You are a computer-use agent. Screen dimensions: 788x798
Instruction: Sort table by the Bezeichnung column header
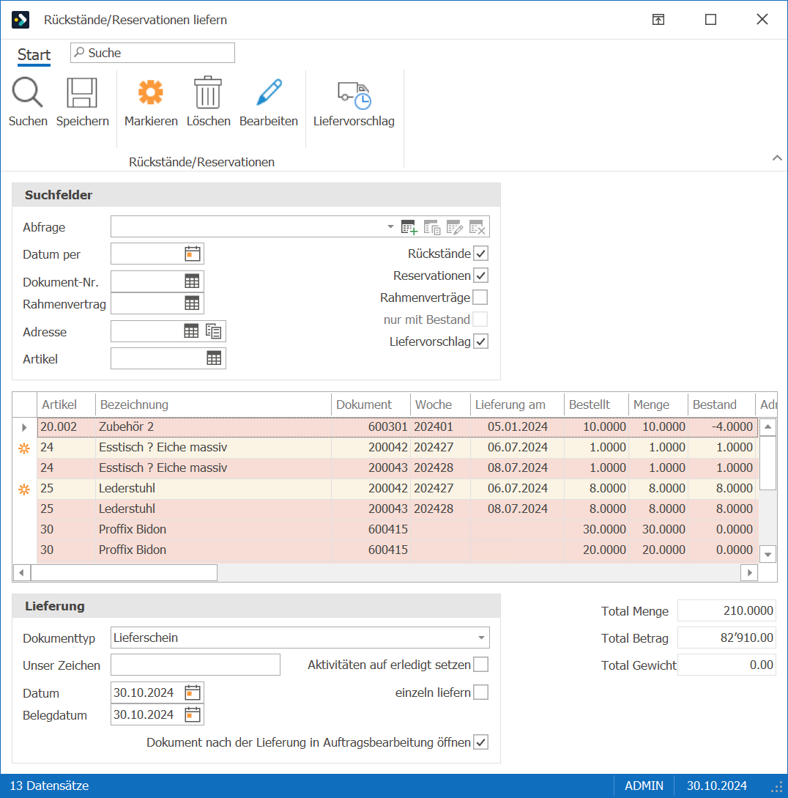coord(213,404)
